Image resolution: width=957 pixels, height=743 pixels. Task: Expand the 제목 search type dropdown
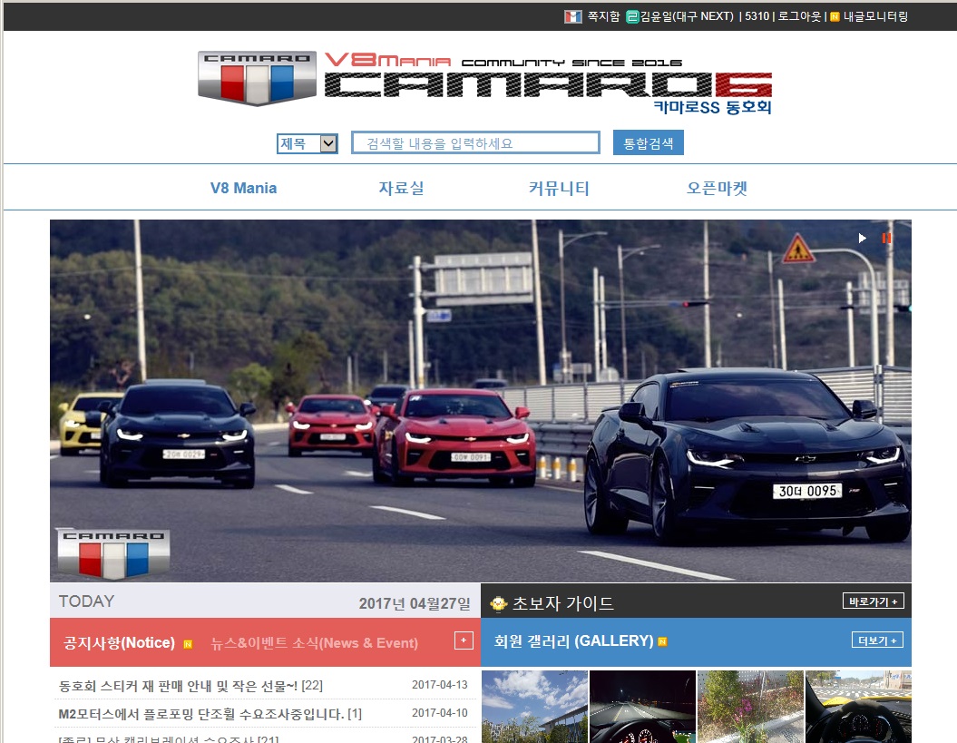click(307, 143)
